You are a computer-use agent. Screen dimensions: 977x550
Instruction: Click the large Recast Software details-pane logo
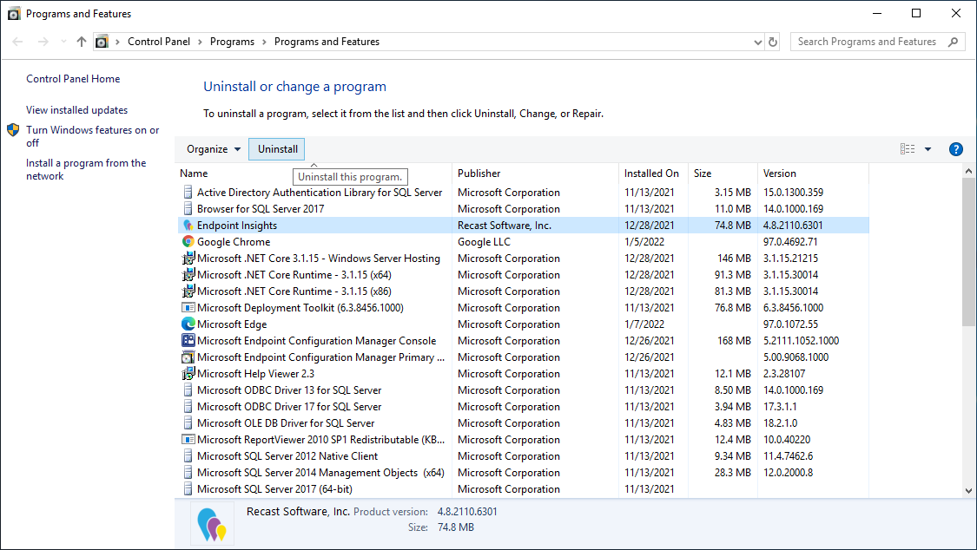212,524
